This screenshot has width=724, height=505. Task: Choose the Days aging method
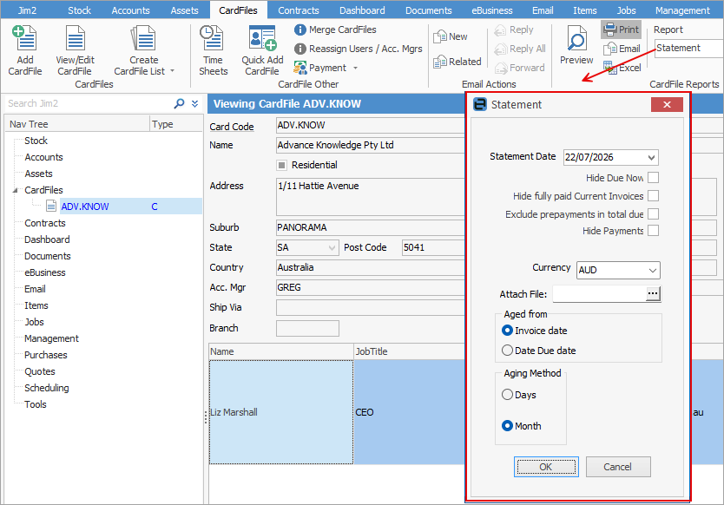(x=507, y=395)
